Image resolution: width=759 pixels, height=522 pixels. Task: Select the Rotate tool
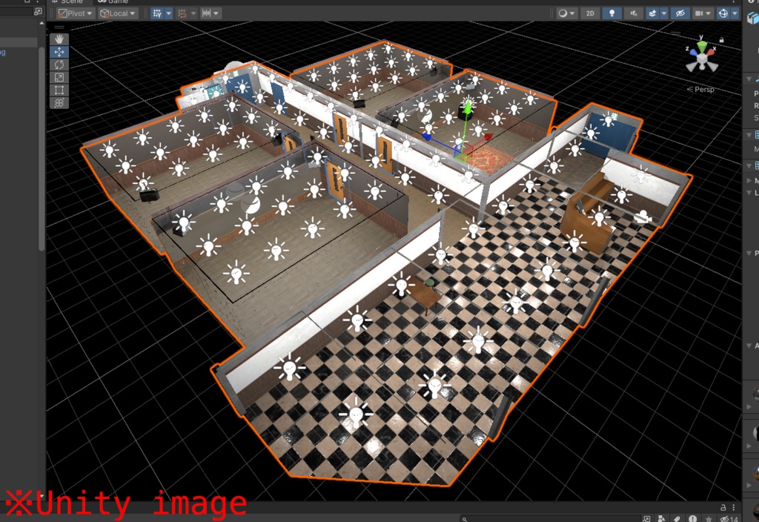(59, 65)
